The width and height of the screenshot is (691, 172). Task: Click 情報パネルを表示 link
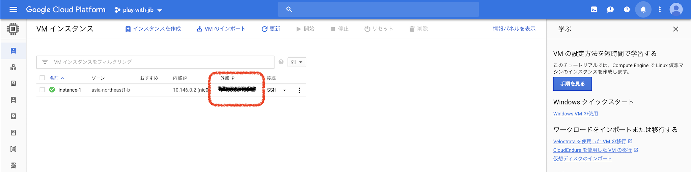point(514,29)
